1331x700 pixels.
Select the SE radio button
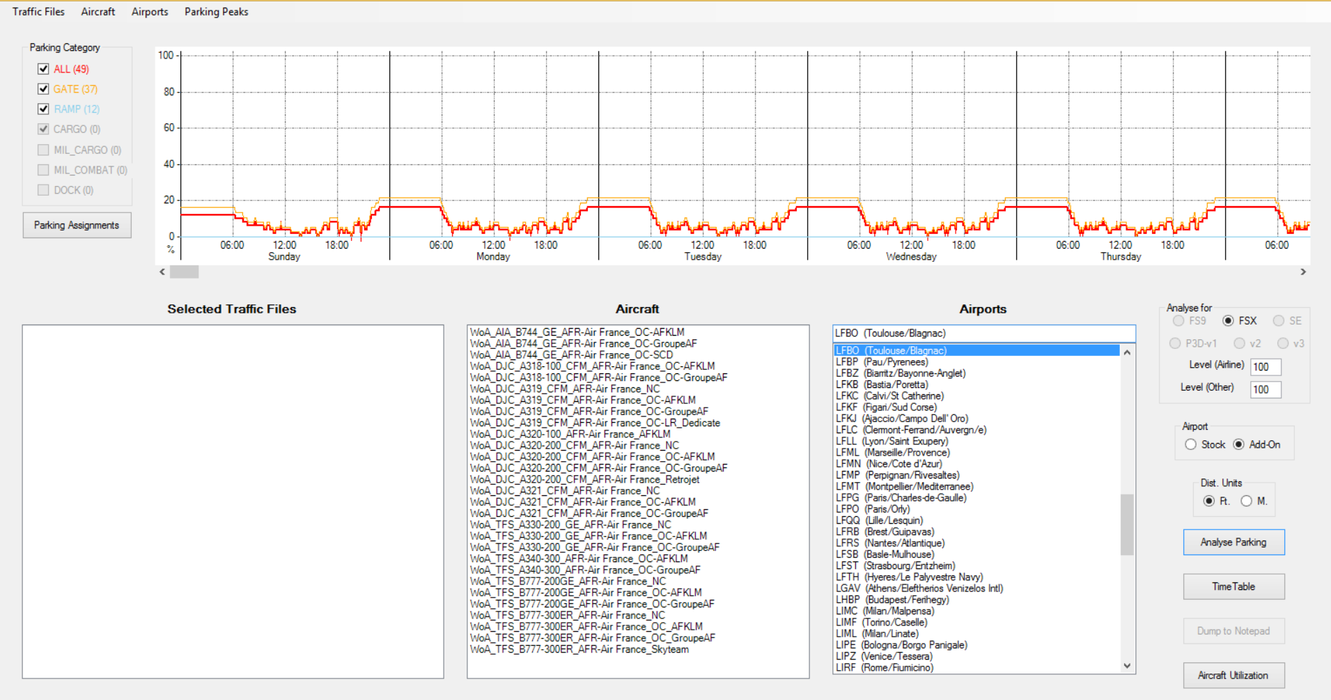1278,321
